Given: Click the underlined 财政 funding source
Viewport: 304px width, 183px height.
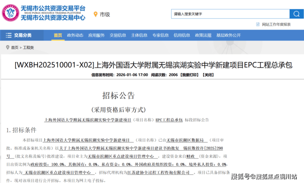Looking at the screenshot, I should tap(190, 156).
